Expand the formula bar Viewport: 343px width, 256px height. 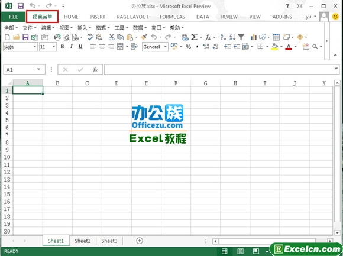336,69
